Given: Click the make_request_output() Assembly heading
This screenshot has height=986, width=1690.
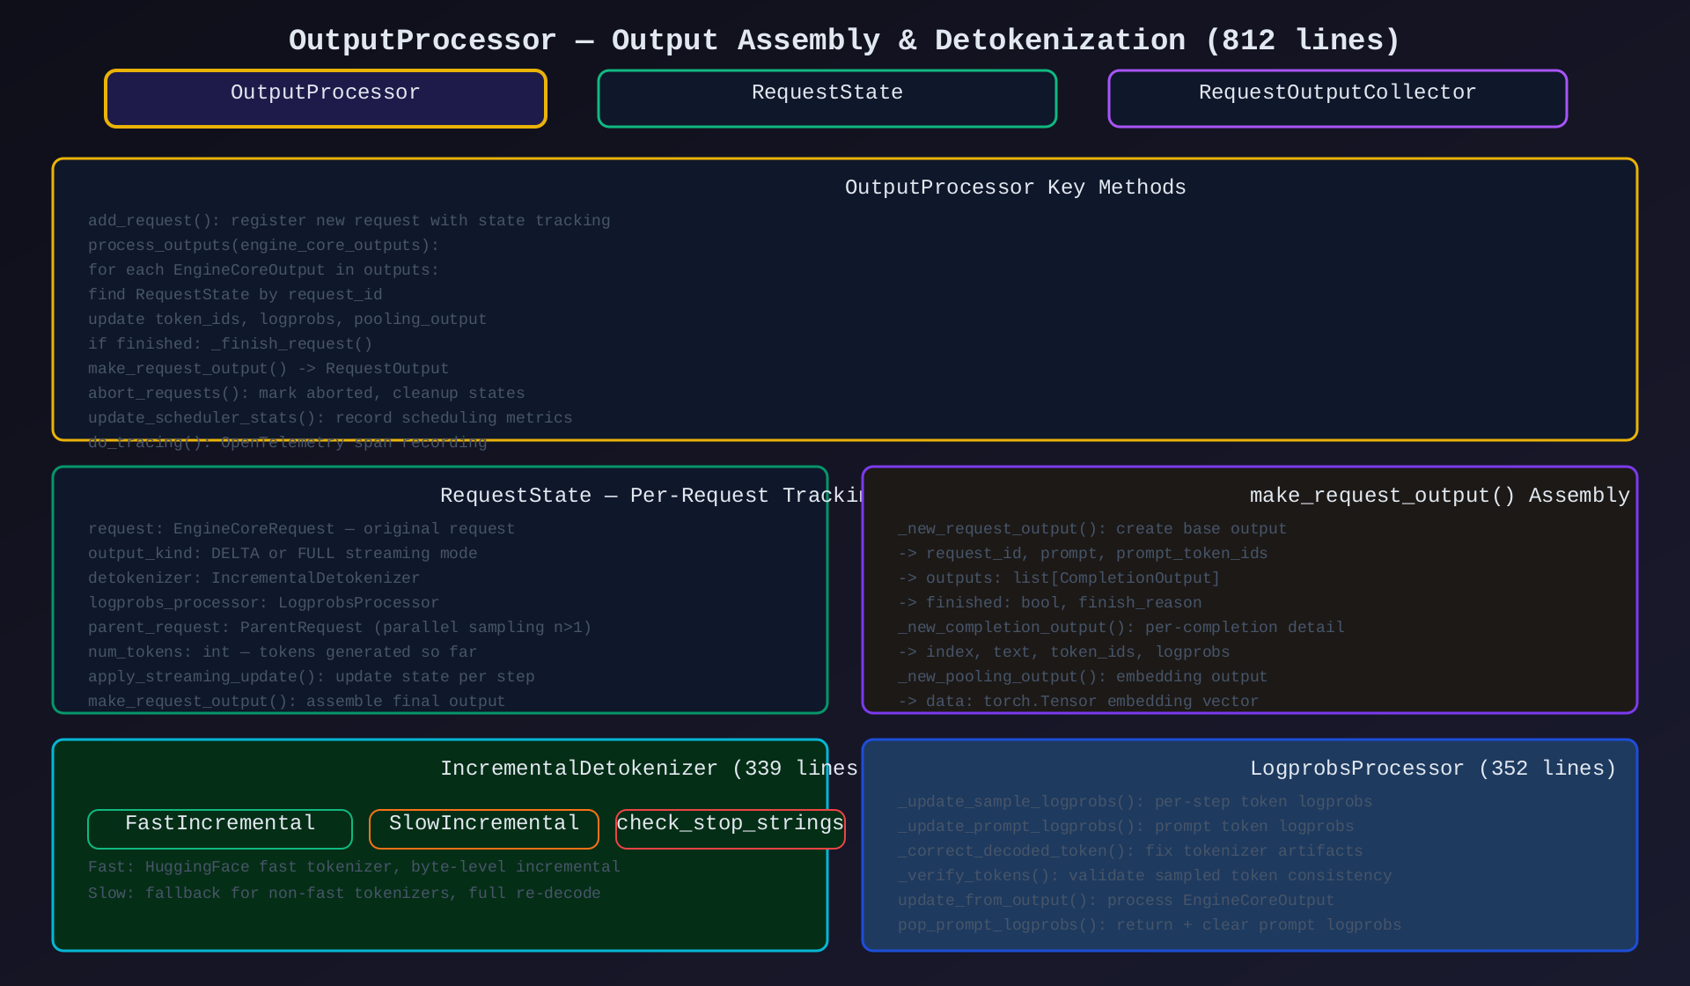Looking at the screenshot, I should click(x=1439, y=496).
